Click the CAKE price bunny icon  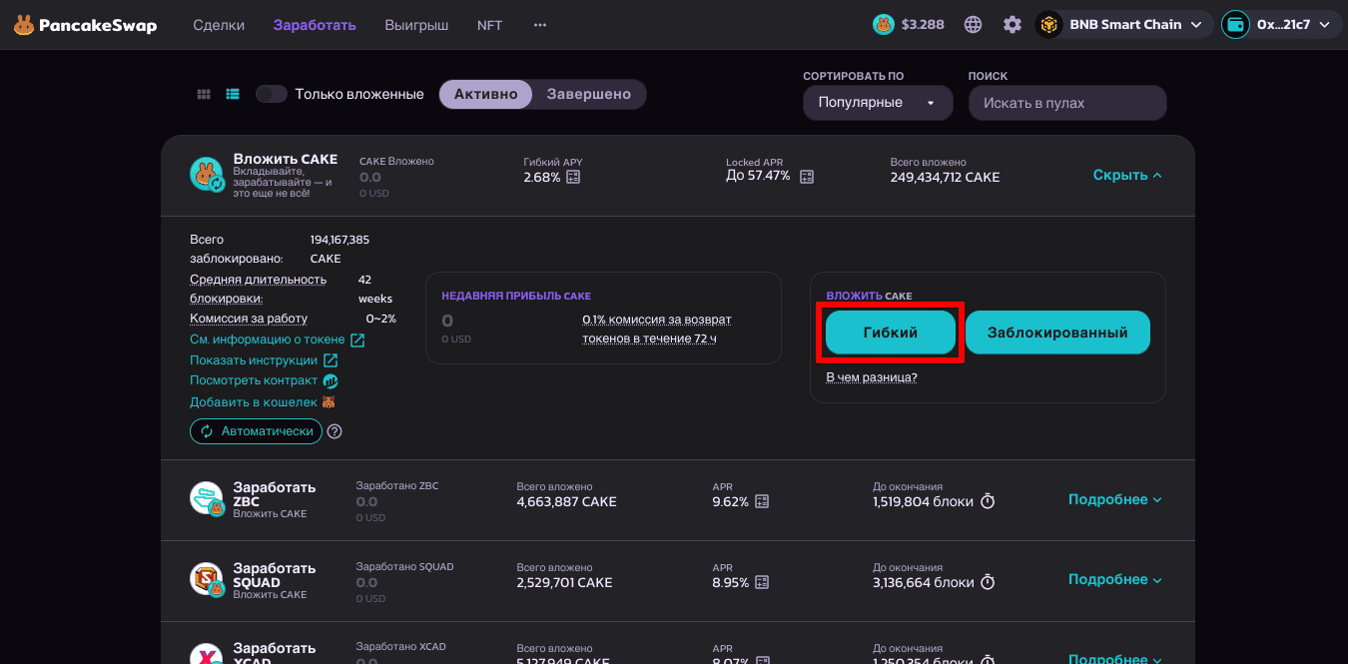[884, 25]
